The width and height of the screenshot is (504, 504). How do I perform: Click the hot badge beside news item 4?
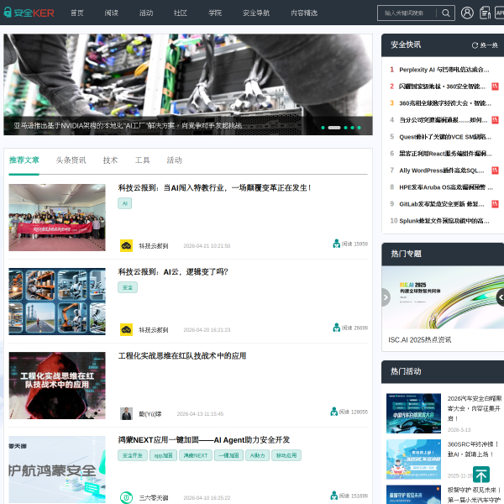[x=495, y=120]
